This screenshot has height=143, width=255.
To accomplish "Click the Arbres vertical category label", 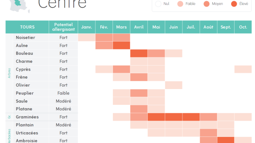I will [x=9, y=73].
